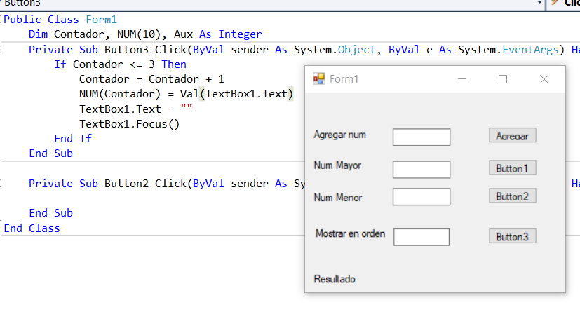Minimize the Form1 window
The image size is (580, 321).
[x=462, y=79]
